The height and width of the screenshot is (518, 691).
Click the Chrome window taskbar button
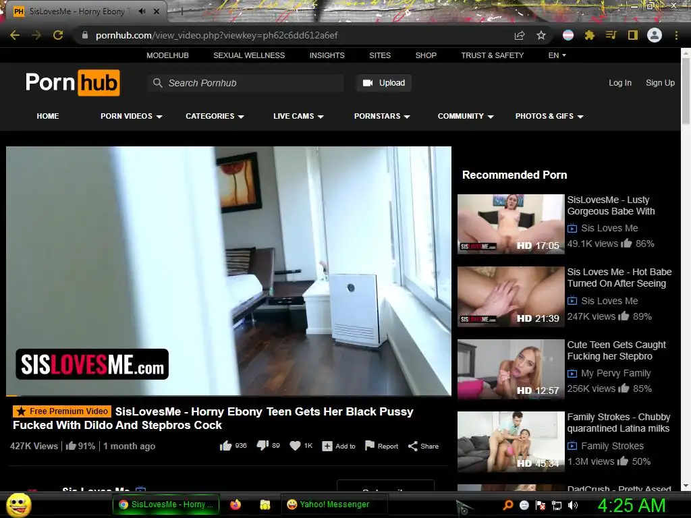click(x=166, y=505)
